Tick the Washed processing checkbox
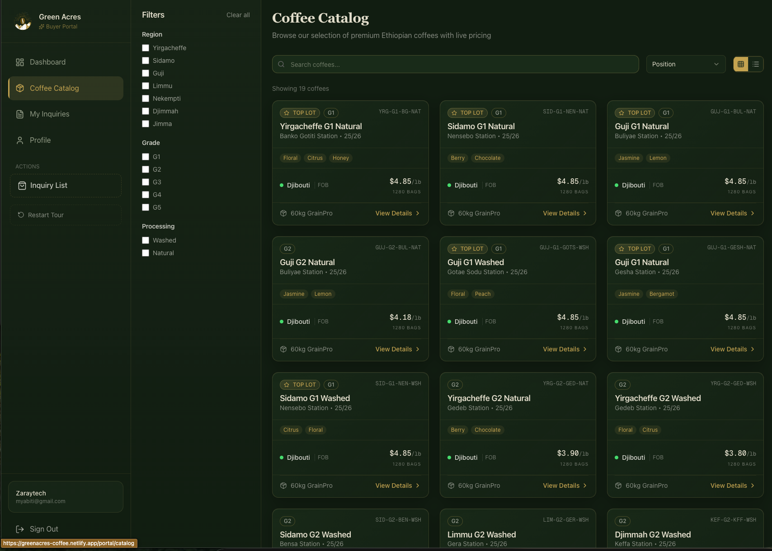Image resolution: width=772 pixels, height=551 pixels. pyautogui.click(x=146, y=240)
